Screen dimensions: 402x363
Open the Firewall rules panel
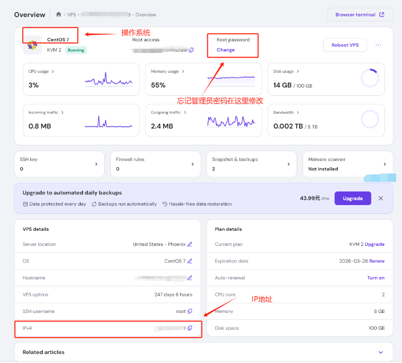tap(155, 164)
